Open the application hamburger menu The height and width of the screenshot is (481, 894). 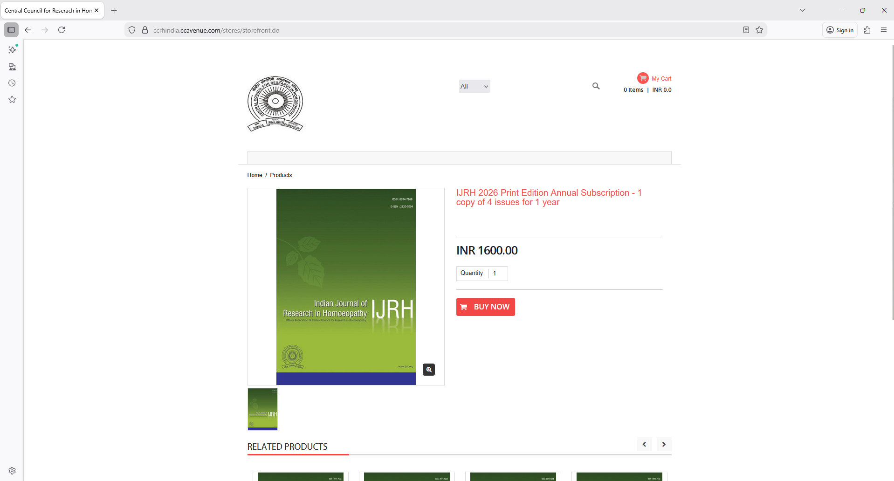pos(883,30)
